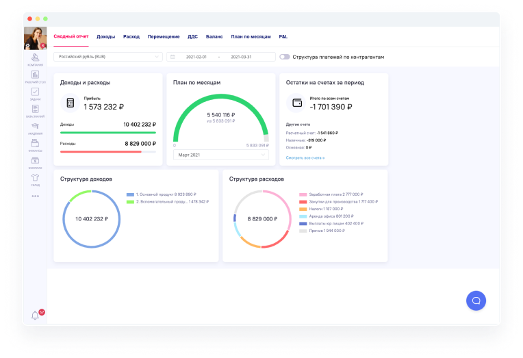Image resolution: width=523 pixels, height=358 pixels.
Task: Open Склад section with t-shirt icon
Action: tap(35, 179)
